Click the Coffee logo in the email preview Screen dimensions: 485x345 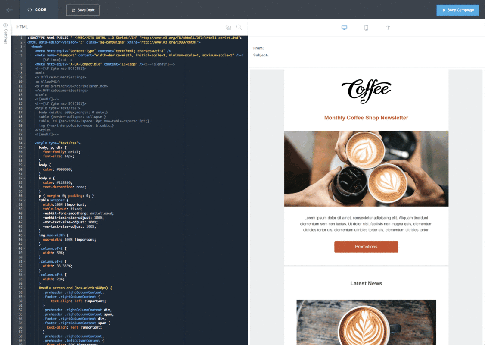pos(366,91)
